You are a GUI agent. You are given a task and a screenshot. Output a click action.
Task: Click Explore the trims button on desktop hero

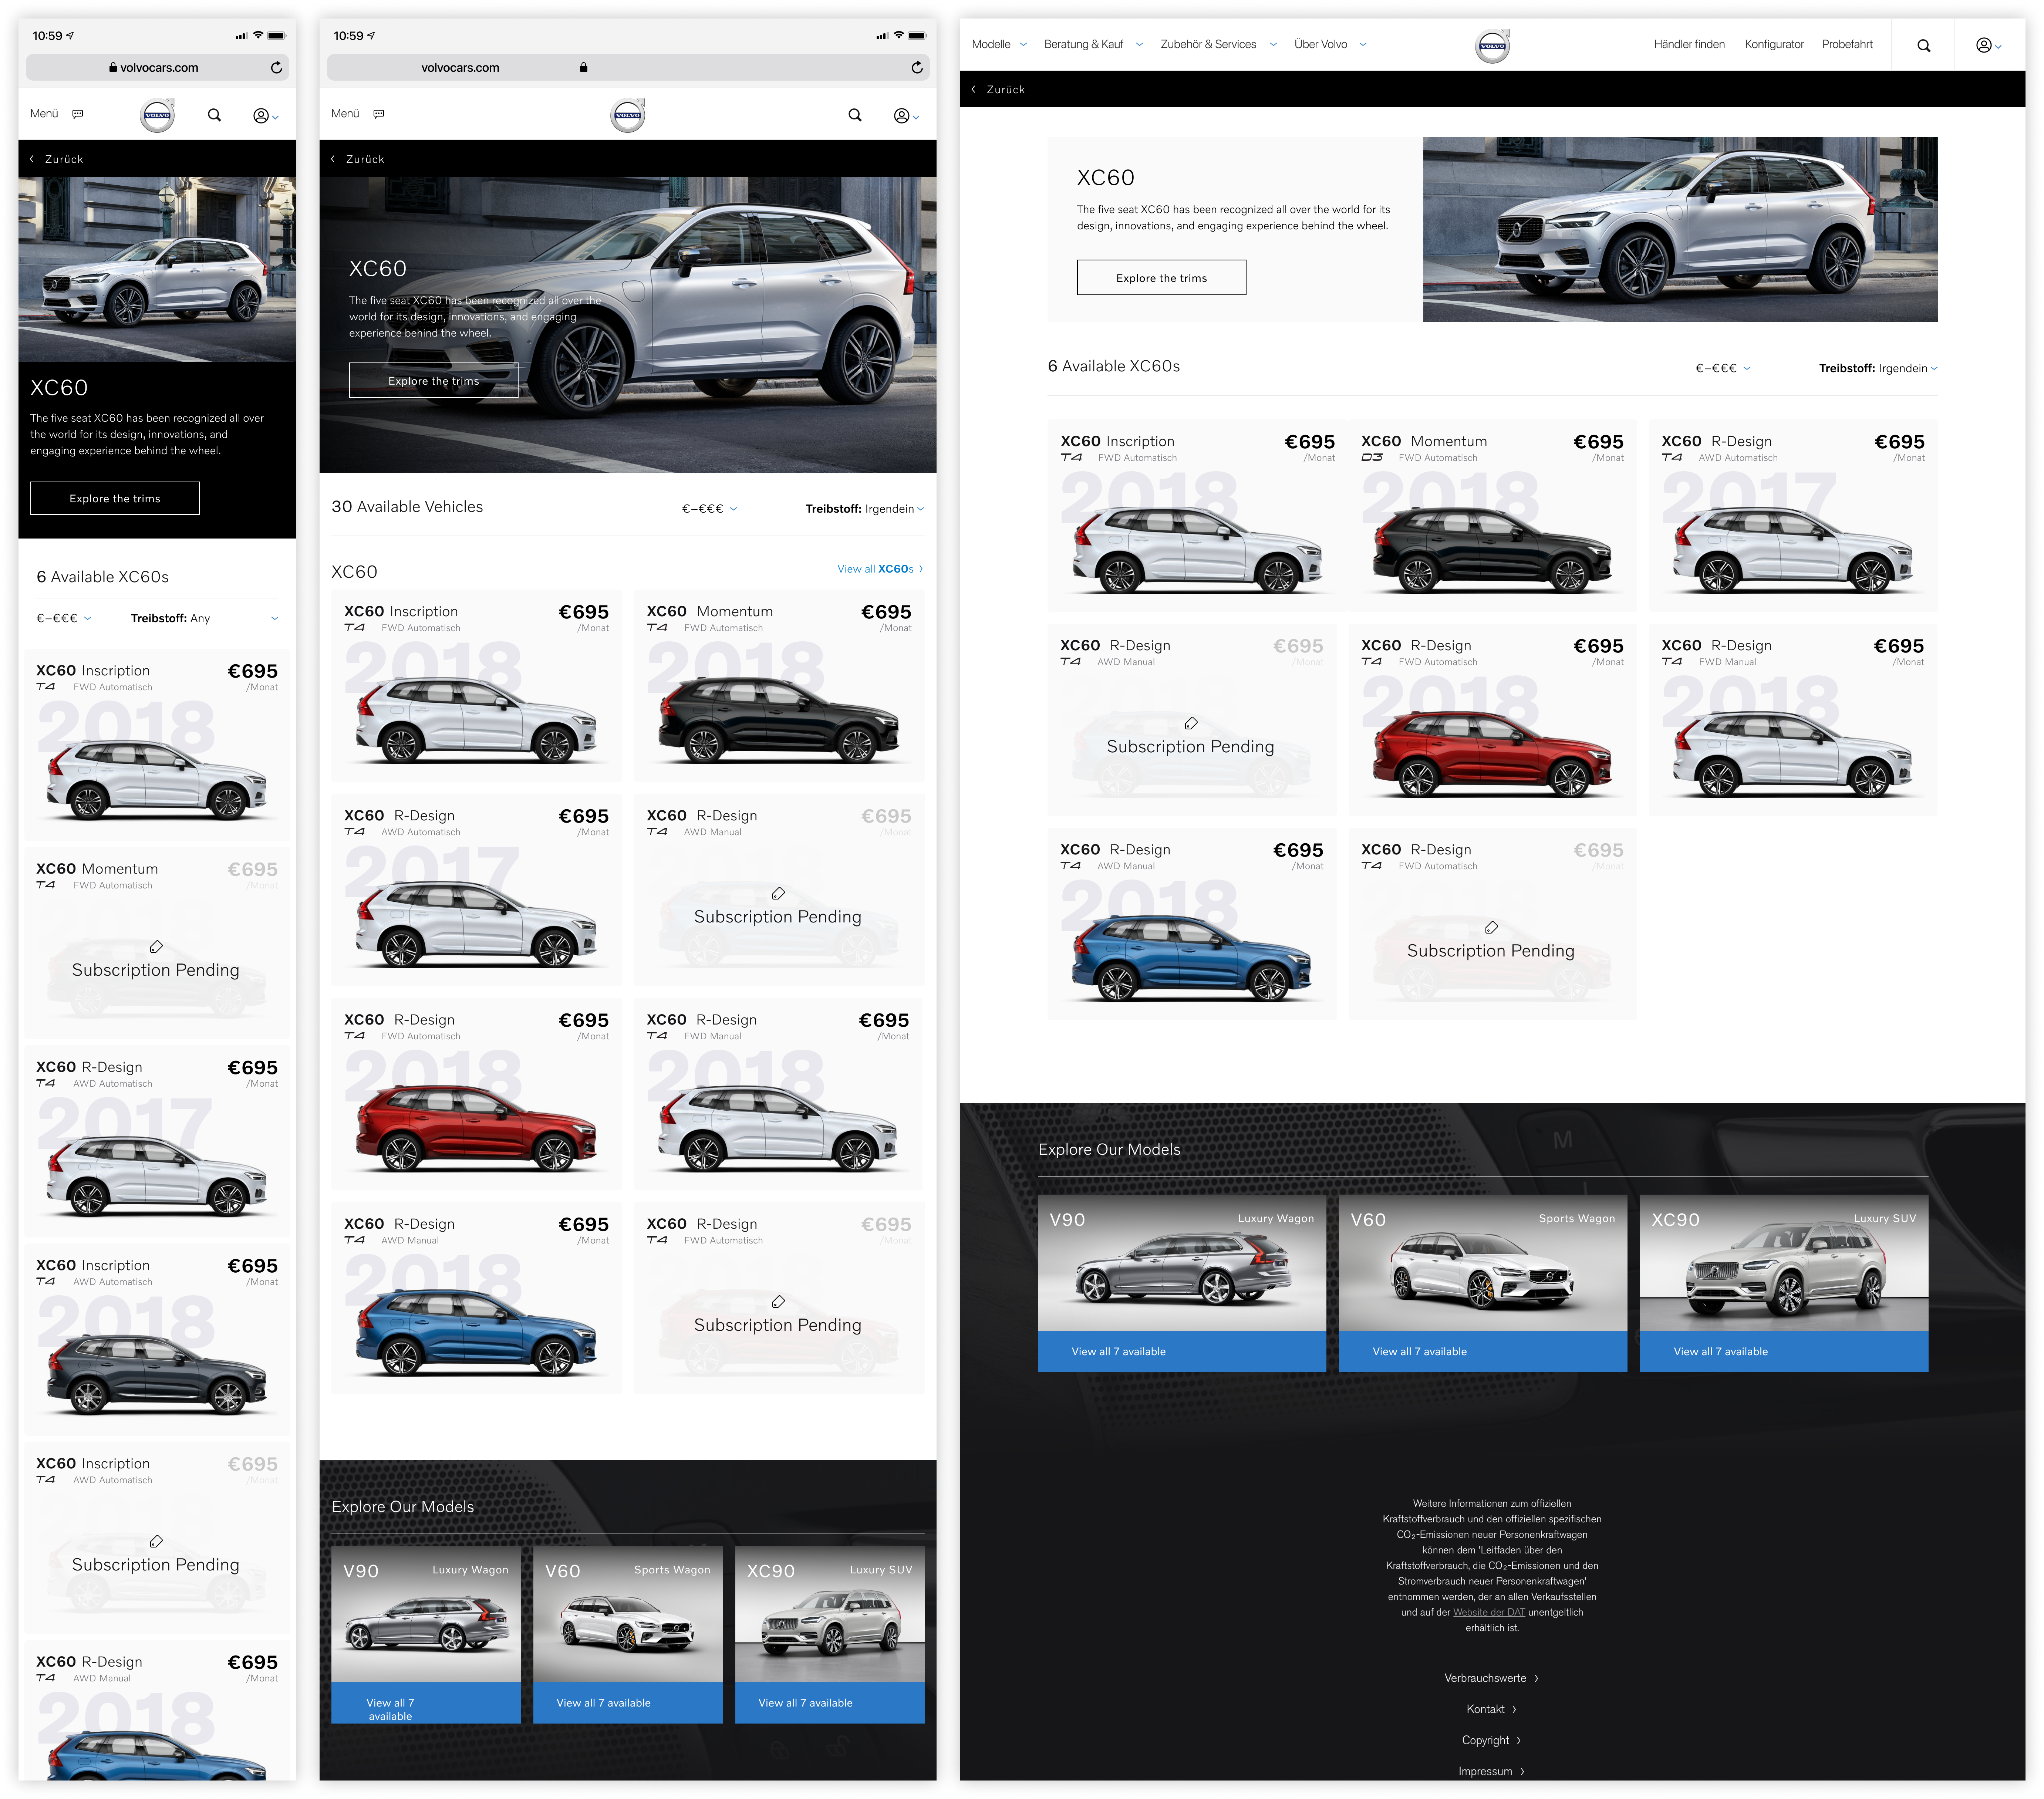click(x=1161, y=278)
